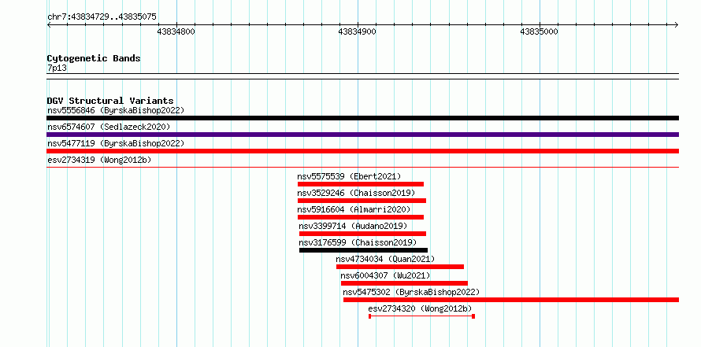Open variant label nsv4734034 (Quan2021)

point(385,259)
